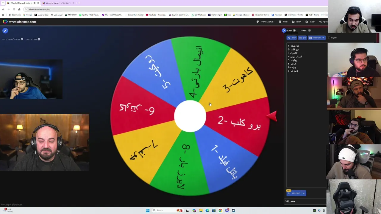This screenshot has height=214, width=381.
Task: Open the WhatsApp bookmark
Action: 199,15
